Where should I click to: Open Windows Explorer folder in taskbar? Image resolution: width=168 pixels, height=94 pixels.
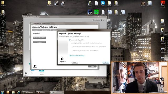click(x=13, y=92)
